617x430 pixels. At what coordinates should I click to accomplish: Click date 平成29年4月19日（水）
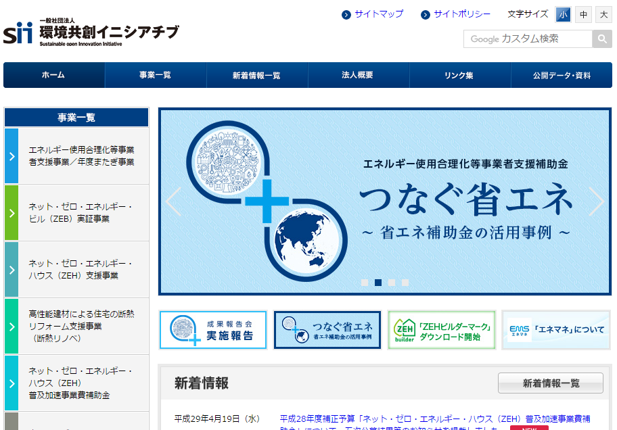tap(217, 419)
